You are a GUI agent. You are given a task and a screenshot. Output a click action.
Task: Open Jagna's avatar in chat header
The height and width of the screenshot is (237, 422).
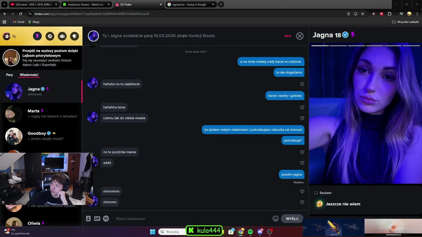click(x=93, y=36)
